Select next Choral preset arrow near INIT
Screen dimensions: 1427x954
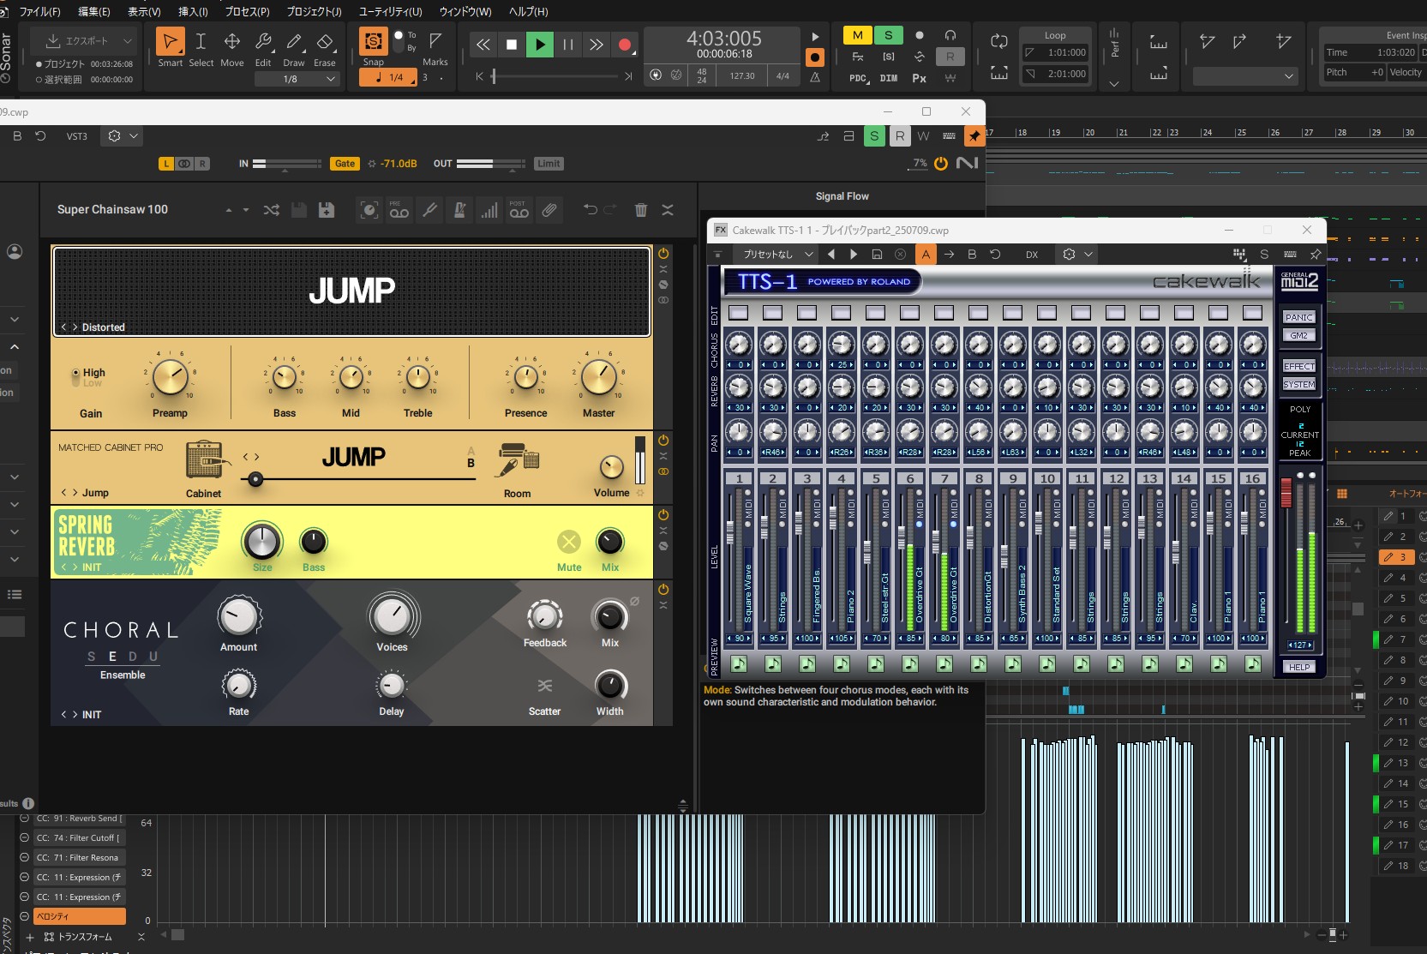(74, 715)
